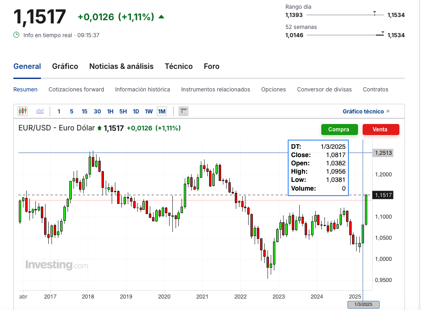The width and height of the screenshot is (421, 310).
Task: Open the chart data table icon
Action: [183, 111]
